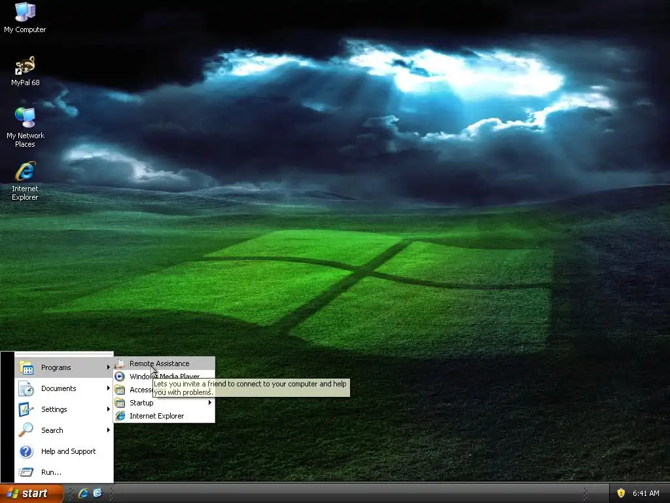Open the Settings menu entry
The image size is (670, 503).
[x=64, y=409]
